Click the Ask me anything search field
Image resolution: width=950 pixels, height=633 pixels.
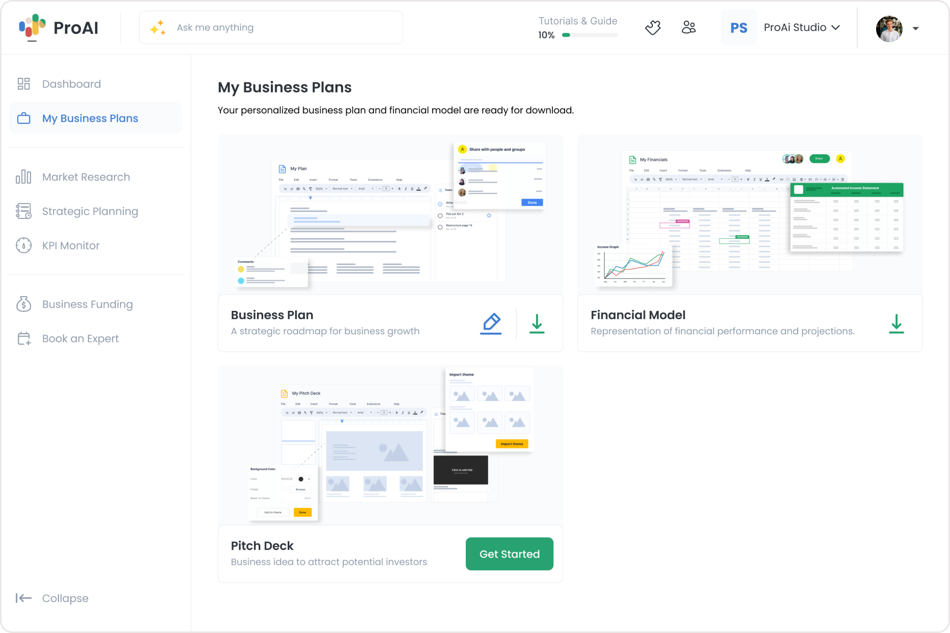271,27
